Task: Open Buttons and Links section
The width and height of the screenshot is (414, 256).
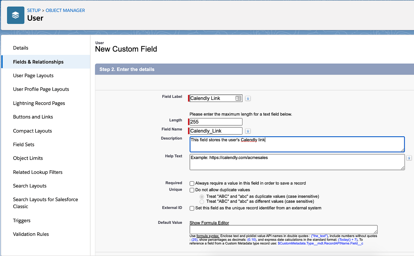Action: click(33, 117)
